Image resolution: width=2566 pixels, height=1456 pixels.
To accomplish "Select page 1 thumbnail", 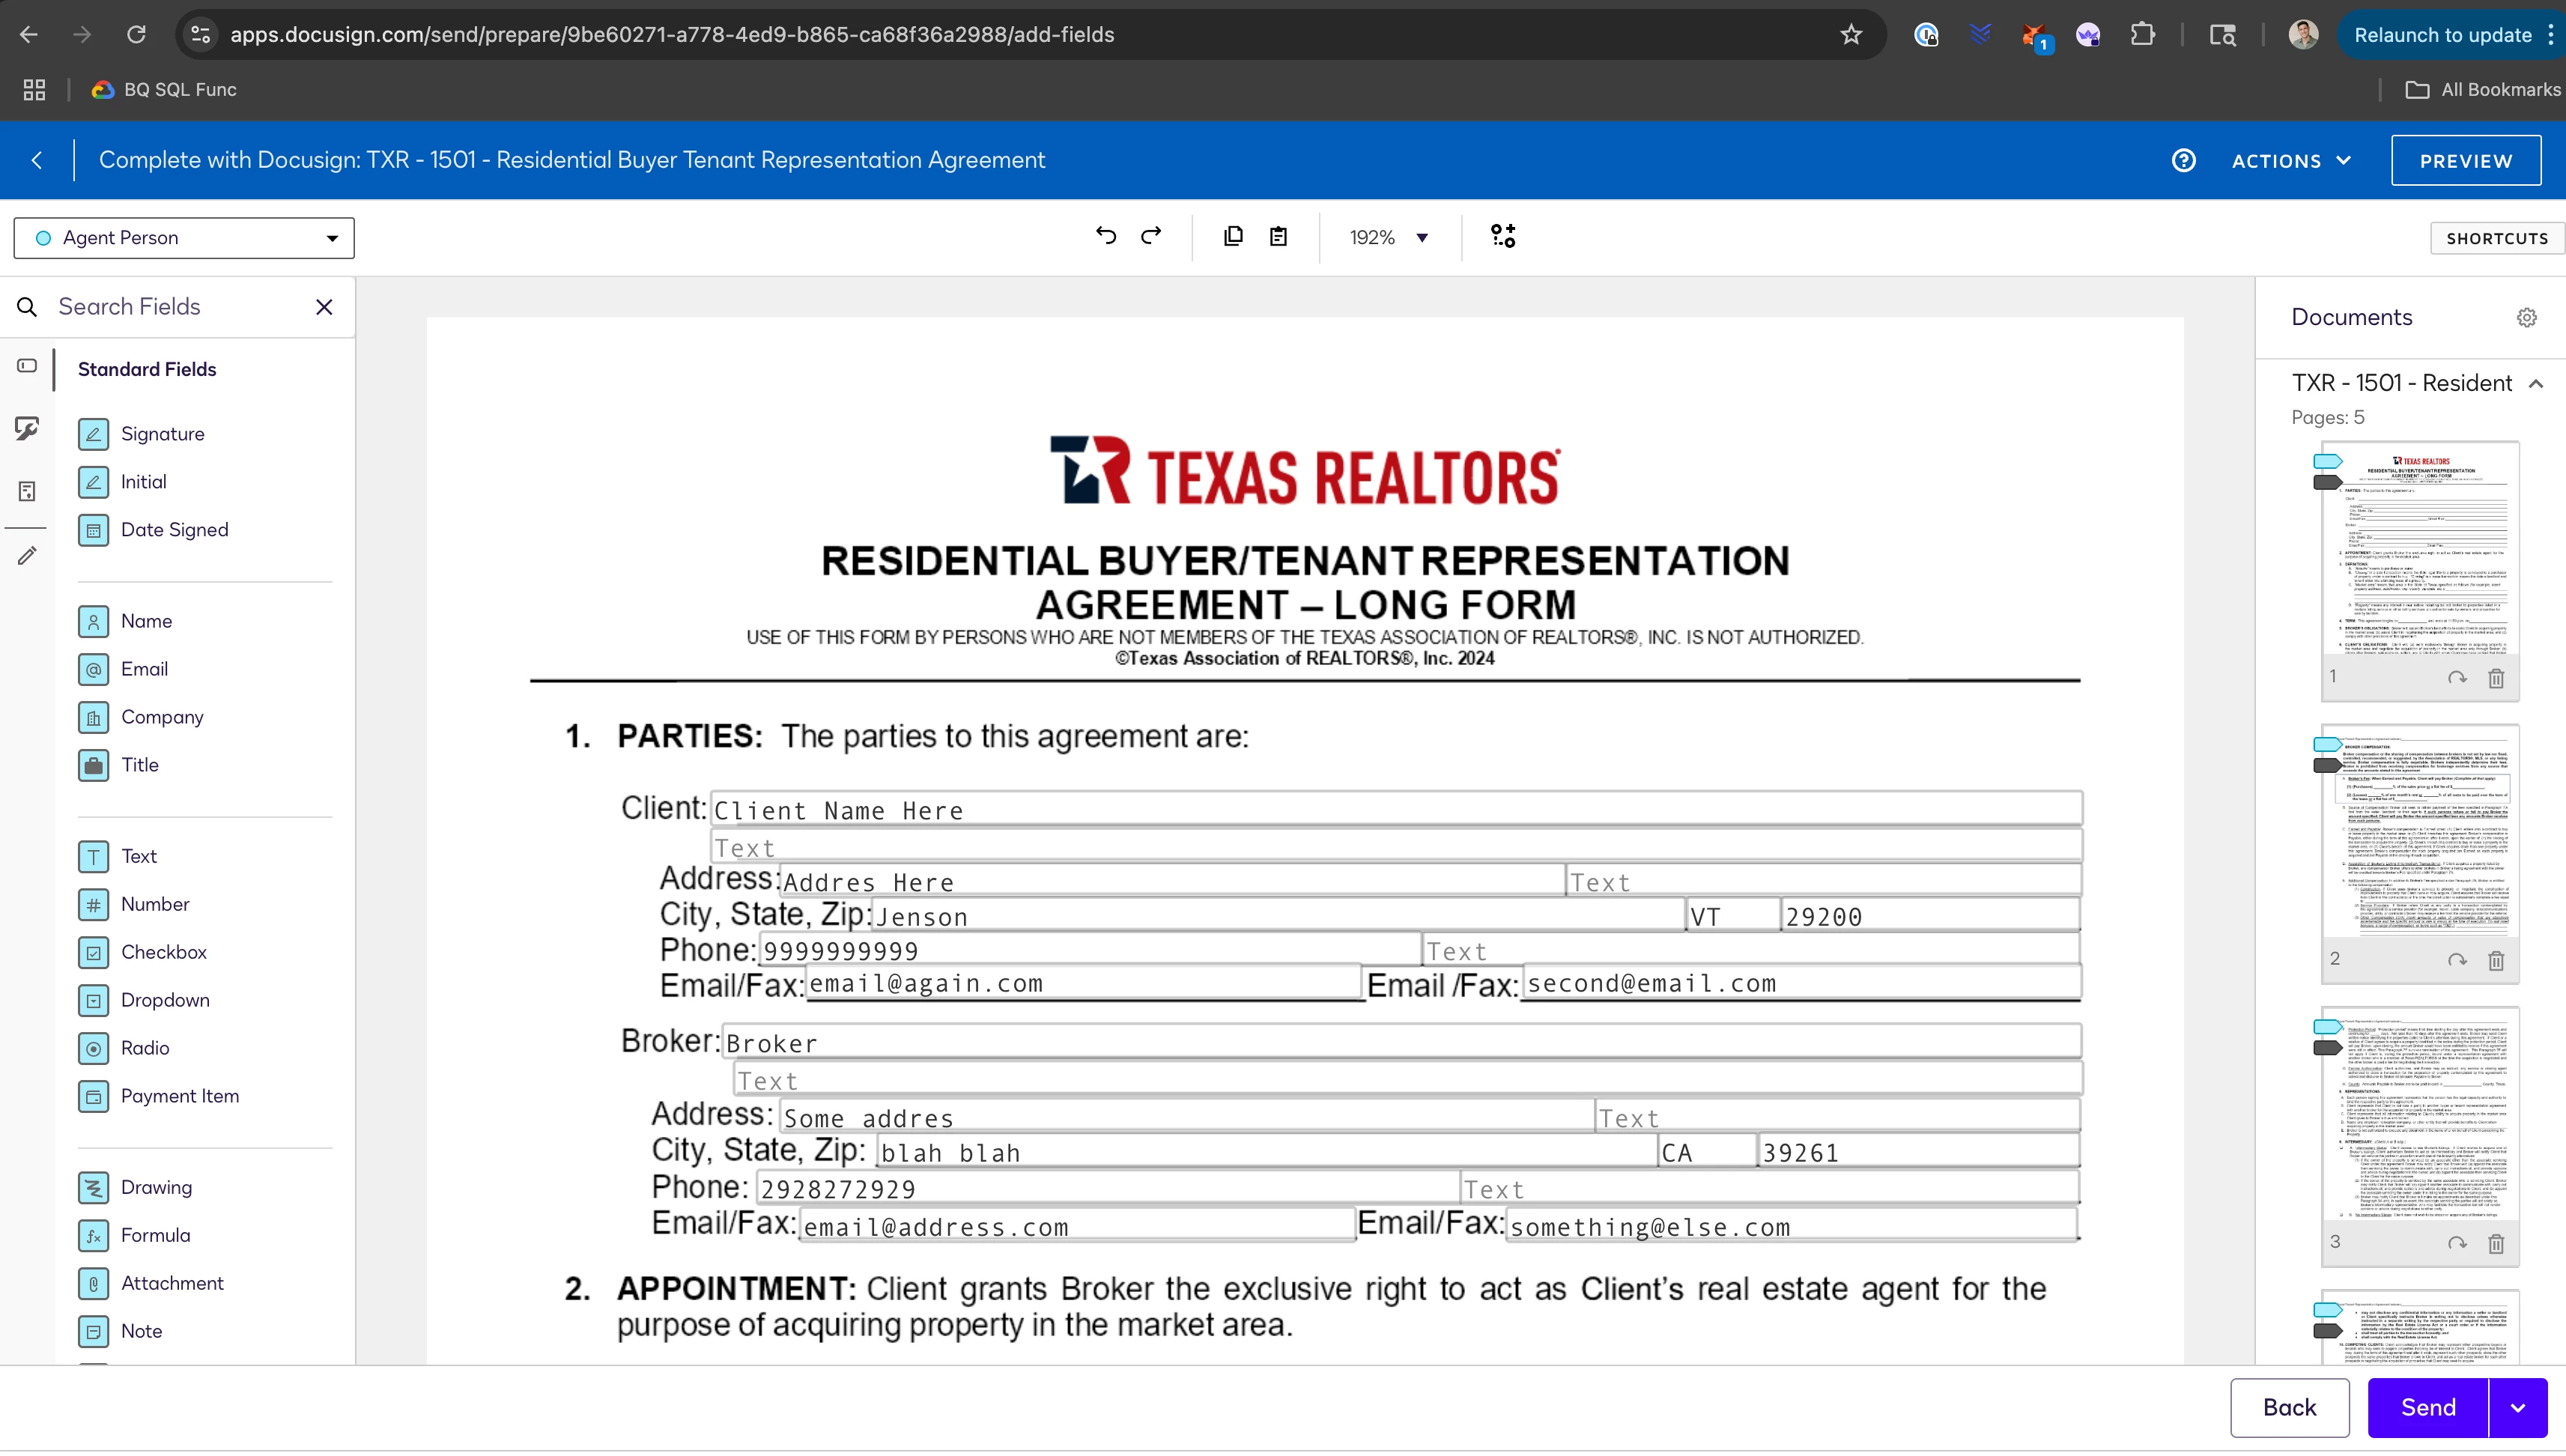I will point(2419,550).
